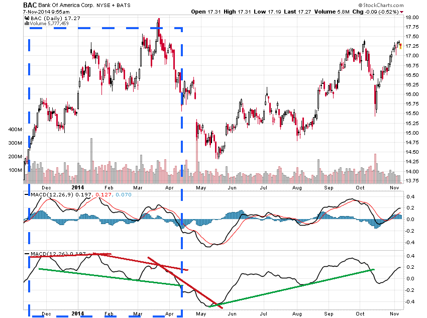Click the red down-arrow next to Chg

[x=402, y=12]
